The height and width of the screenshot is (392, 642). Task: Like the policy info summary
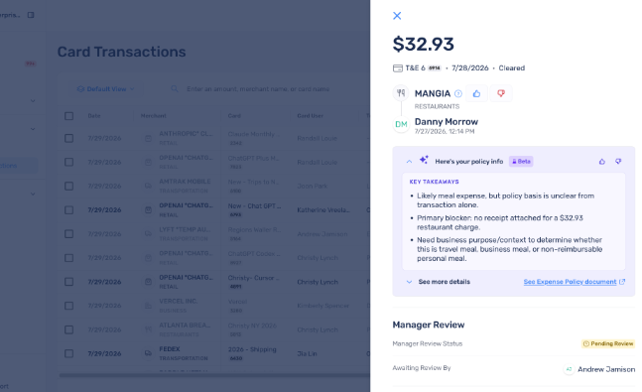pos(602,162)
